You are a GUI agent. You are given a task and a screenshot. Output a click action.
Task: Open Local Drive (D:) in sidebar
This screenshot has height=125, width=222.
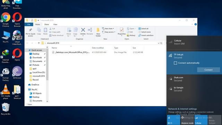pos(37,72)
